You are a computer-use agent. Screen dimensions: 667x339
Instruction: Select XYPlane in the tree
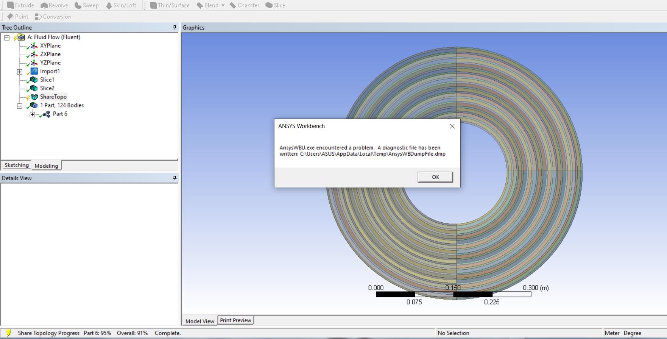50,45
